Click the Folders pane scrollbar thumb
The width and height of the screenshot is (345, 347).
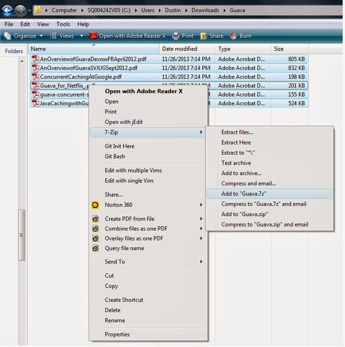pyautogui.click(x=21, y=235)
